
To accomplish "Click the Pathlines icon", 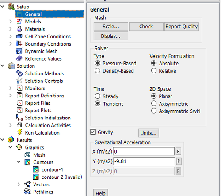I will [27, 192].
